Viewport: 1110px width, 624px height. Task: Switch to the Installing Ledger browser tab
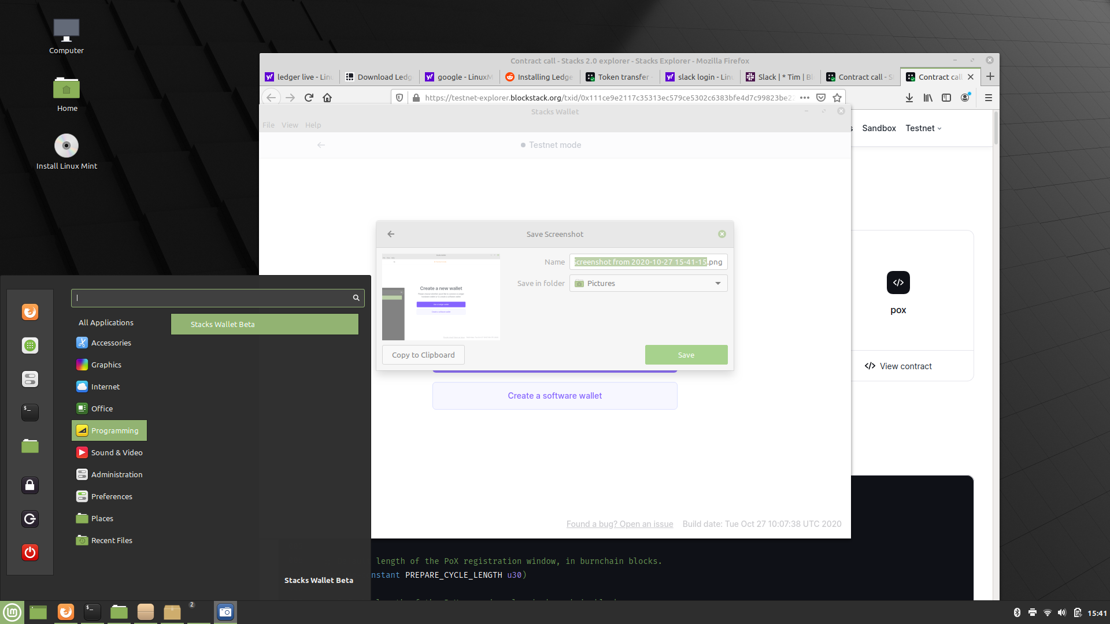click(540, 77)
